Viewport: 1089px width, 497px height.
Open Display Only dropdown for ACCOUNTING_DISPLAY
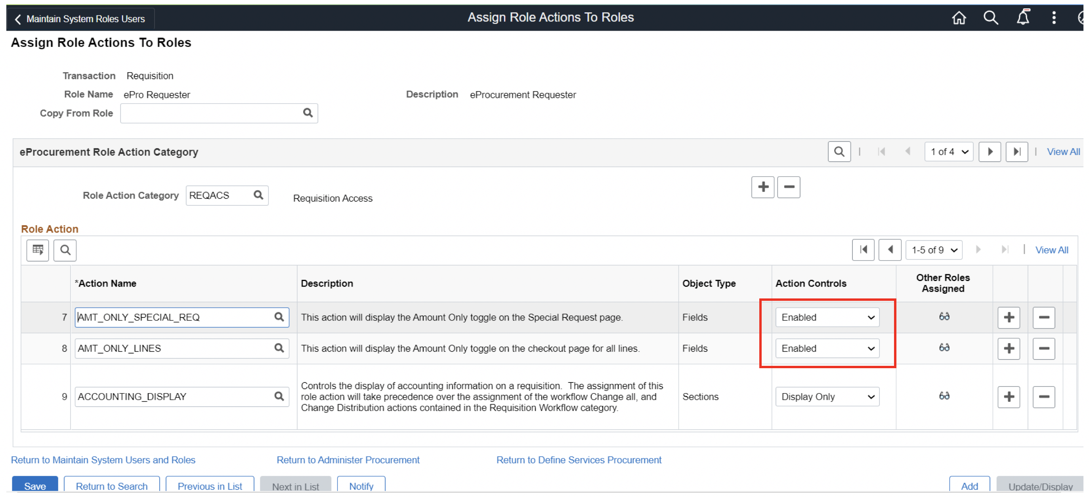827,397
